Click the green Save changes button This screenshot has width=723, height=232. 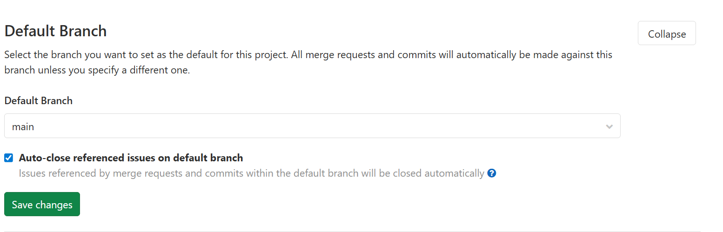(42, 205)
